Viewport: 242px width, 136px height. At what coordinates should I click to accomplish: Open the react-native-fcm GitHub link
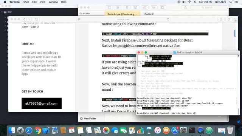point(147,46)
